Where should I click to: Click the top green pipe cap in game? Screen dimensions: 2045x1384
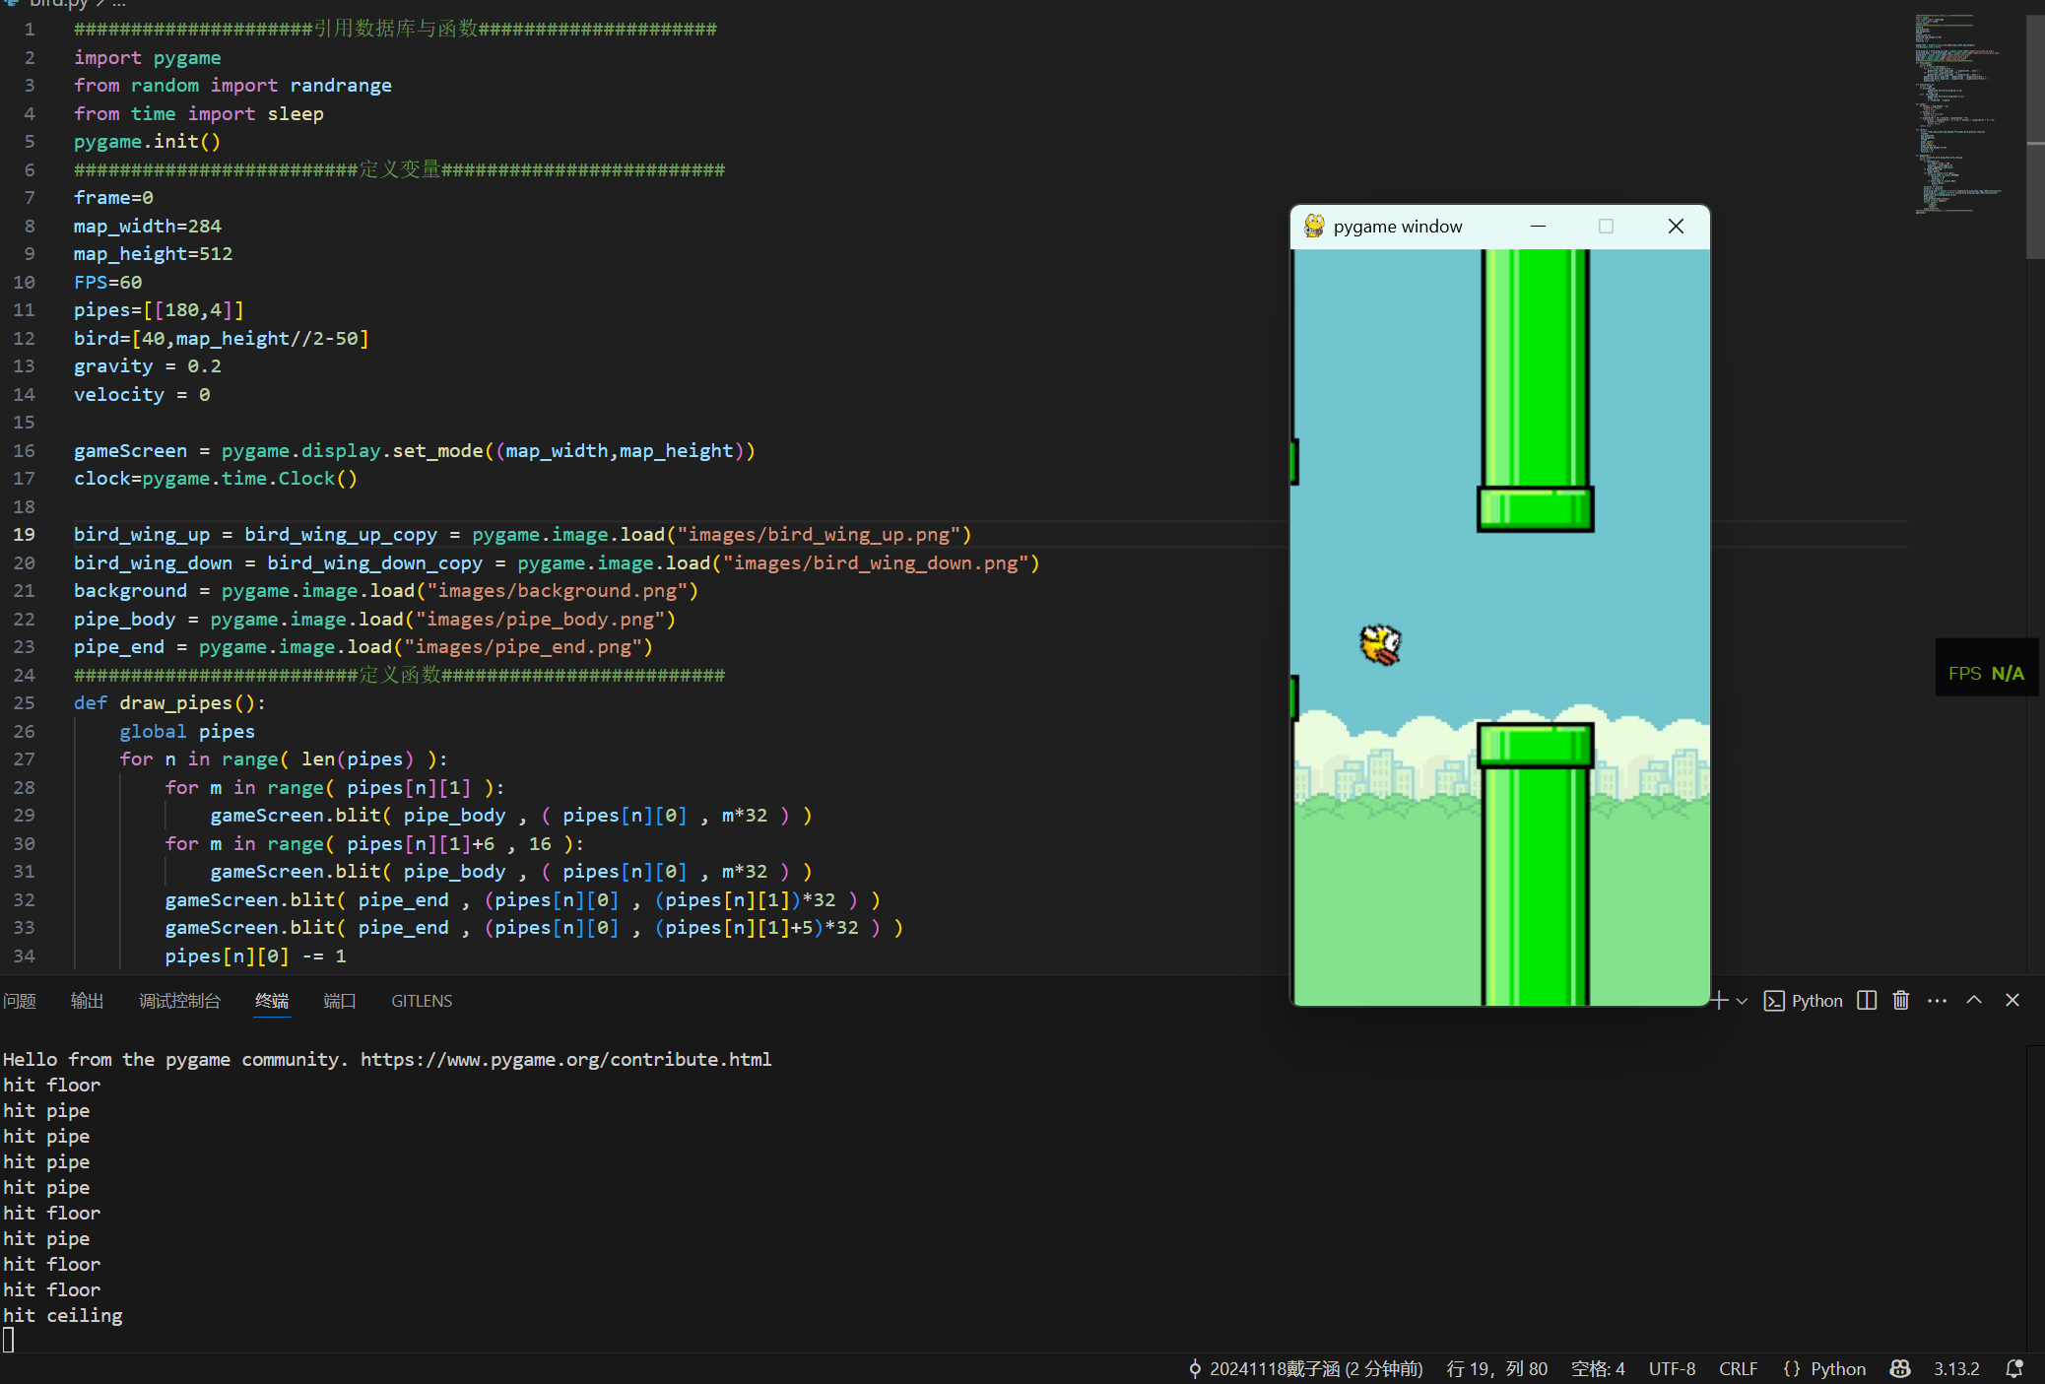[1535, 508]
